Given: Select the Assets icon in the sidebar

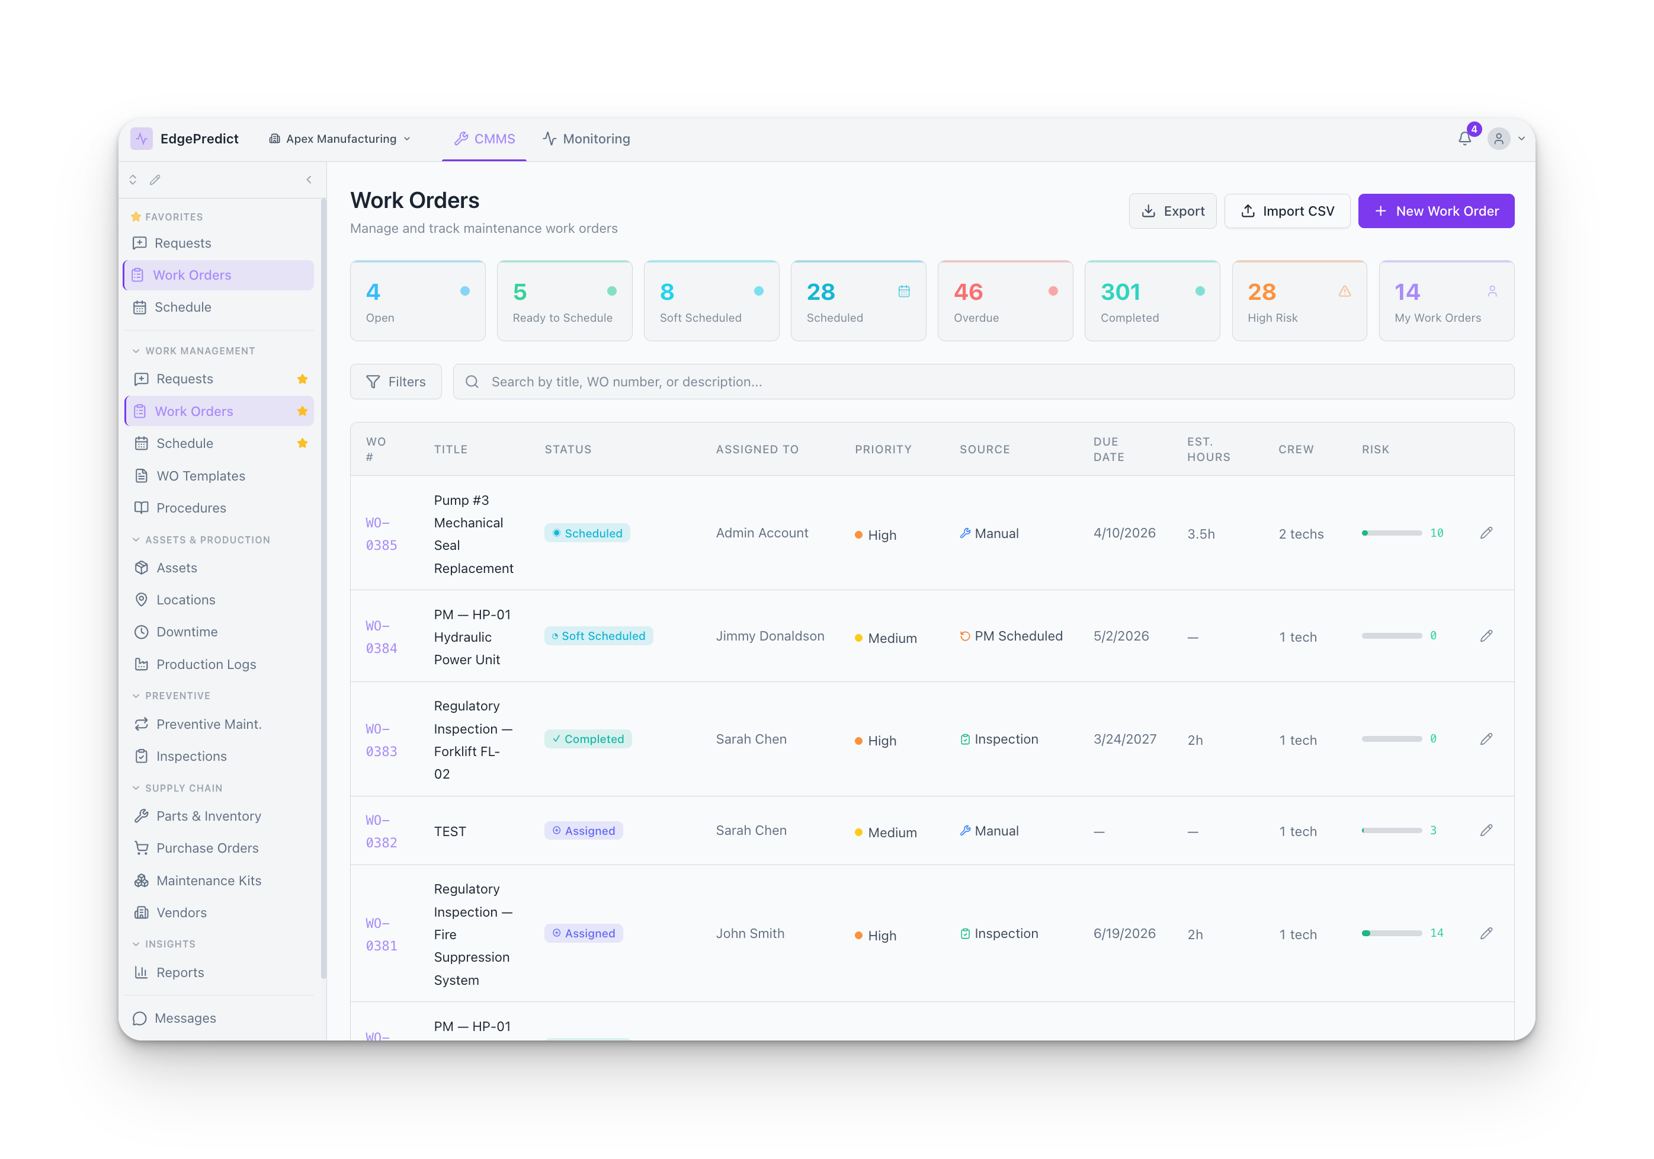Looking at the screenshot, I should pos(142,568).
